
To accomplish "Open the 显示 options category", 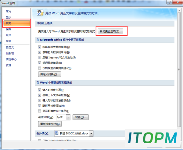I will (x=9, y=17).
